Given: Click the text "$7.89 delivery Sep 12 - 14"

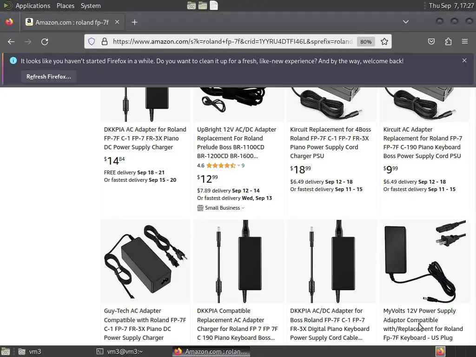Looking at the screenshot, I should (228, 191).
